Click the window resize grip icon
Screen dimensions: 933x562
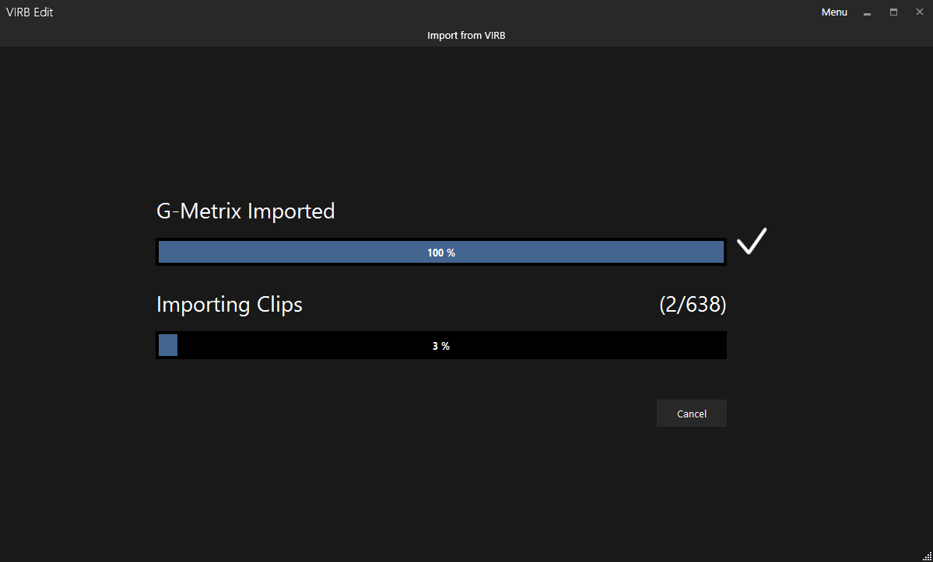coord(927,556)
